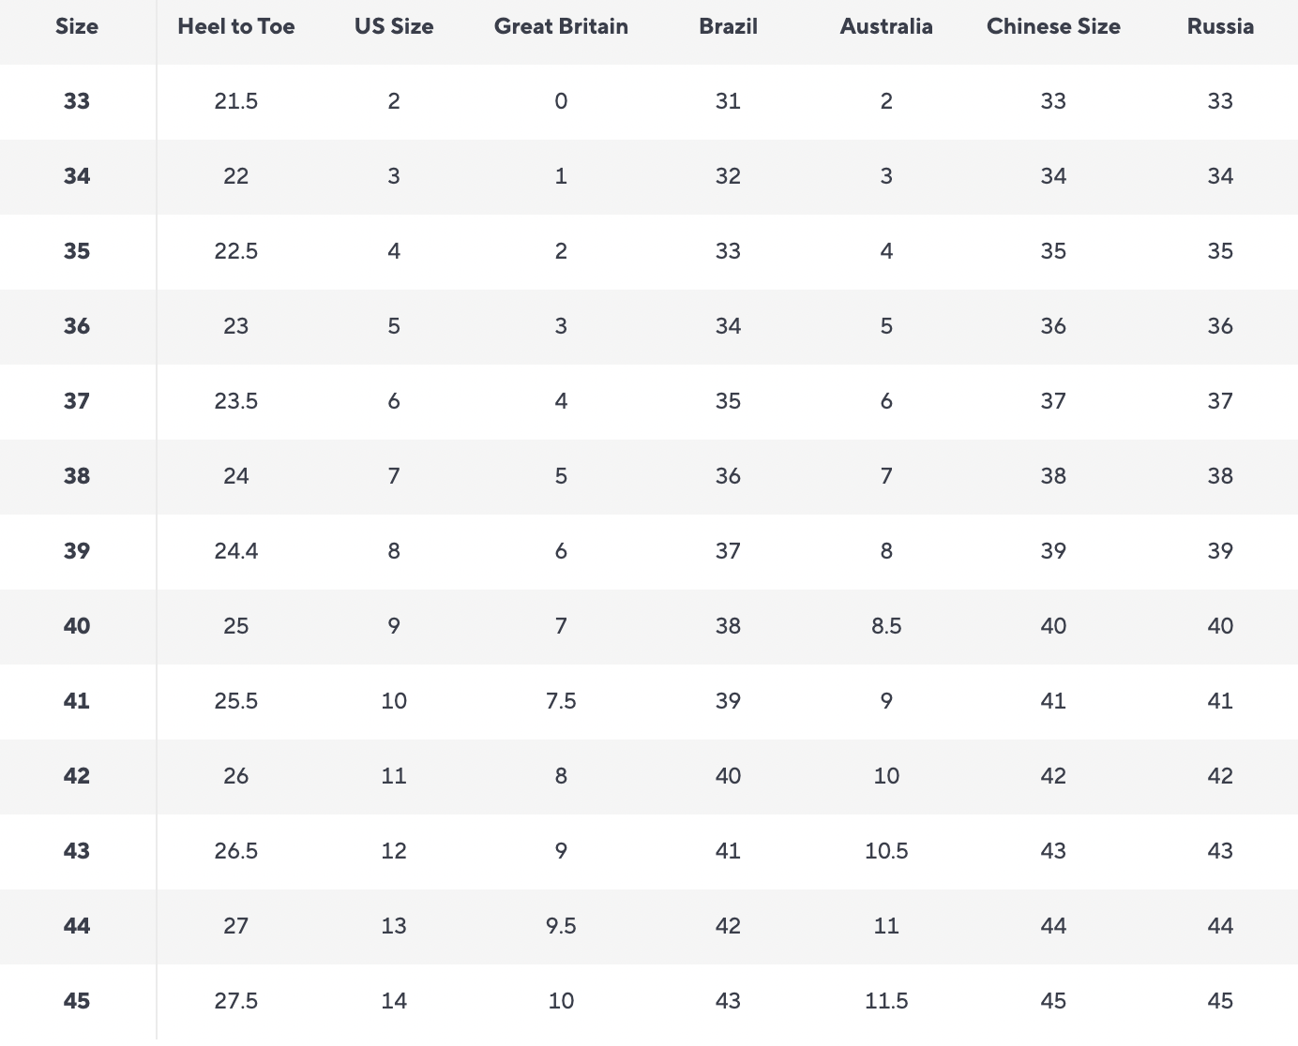
Task: Click the 10.5 Australia cell
Action: (886, 851)
